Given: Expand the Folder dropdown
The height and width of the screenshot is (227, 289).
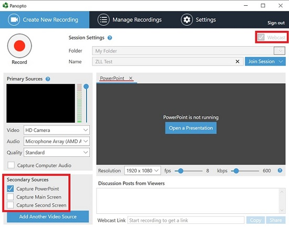Looking at the screenshot, I should (280, 51).
